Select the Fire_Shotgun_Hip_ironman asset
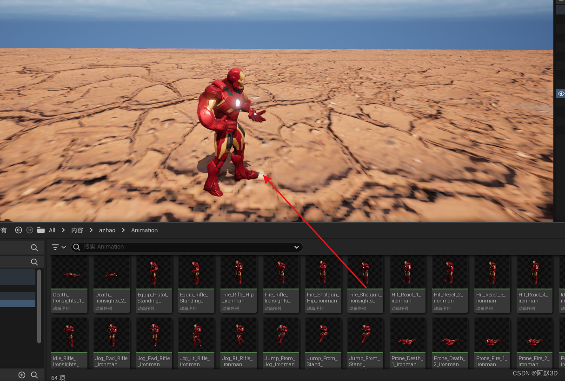This screenshot has width=565, height=381. tap(323, 284)
